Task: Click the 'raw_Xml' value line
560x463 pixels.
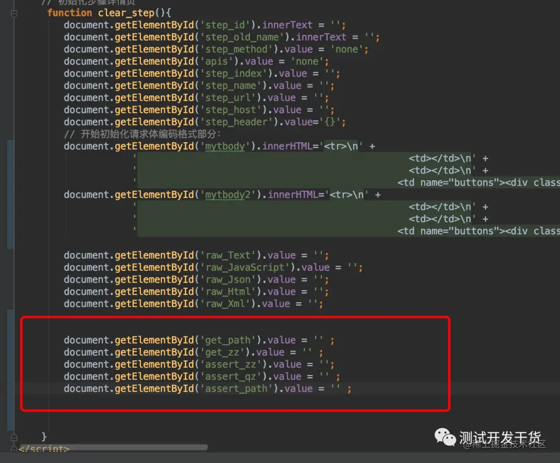Action: pos(193,304)
